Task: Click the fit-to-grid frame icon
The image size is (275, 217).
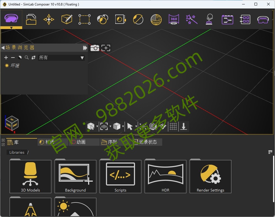Action: 104,126
